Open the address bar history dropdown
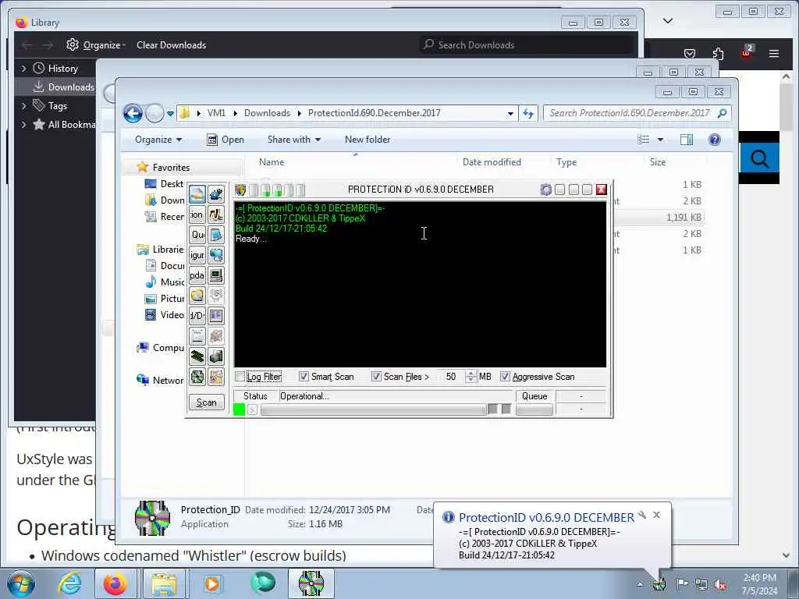Viewport: 799px width, 599px height. [510, 114]
